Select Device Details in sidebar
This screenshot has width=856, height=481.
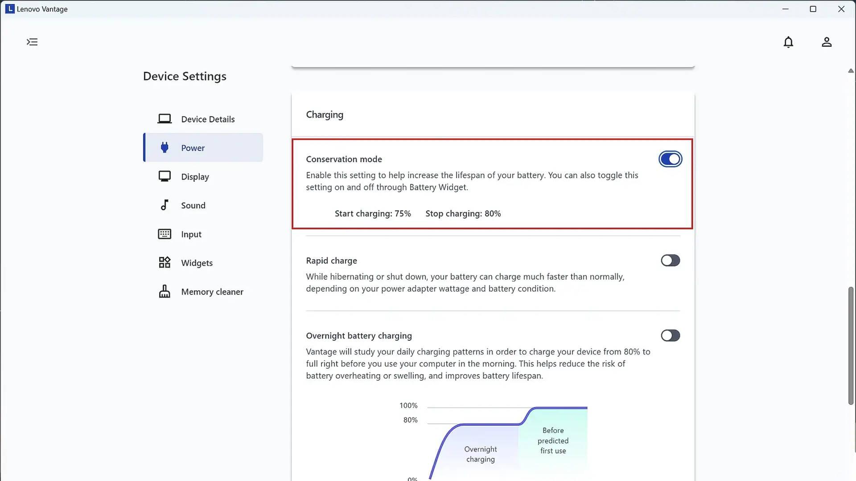[208, 118]
